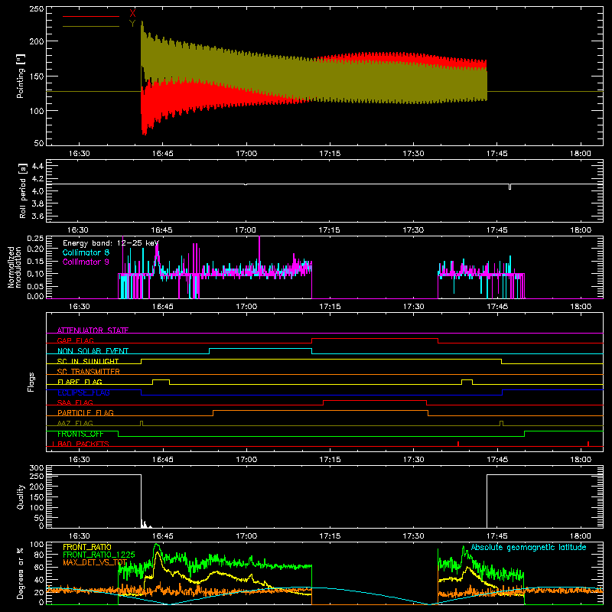The width and height of the screenshot is (612, 612).
Task: Click the red X legend line swatch
Action: coord(91,16)
